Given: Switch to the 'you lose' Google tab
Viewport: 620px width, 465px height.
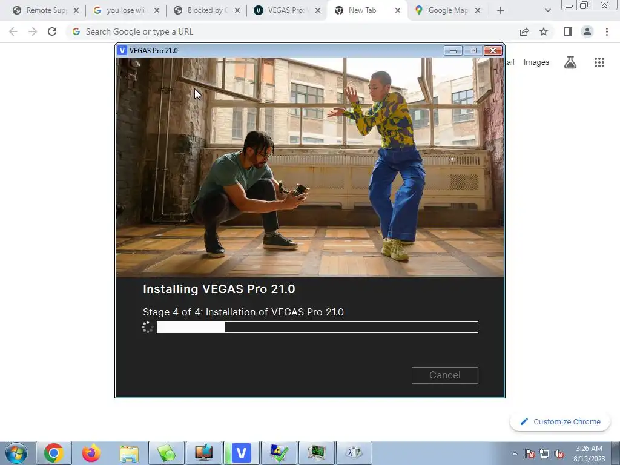Looking at the screenshot, I should (x=125, y=10).
